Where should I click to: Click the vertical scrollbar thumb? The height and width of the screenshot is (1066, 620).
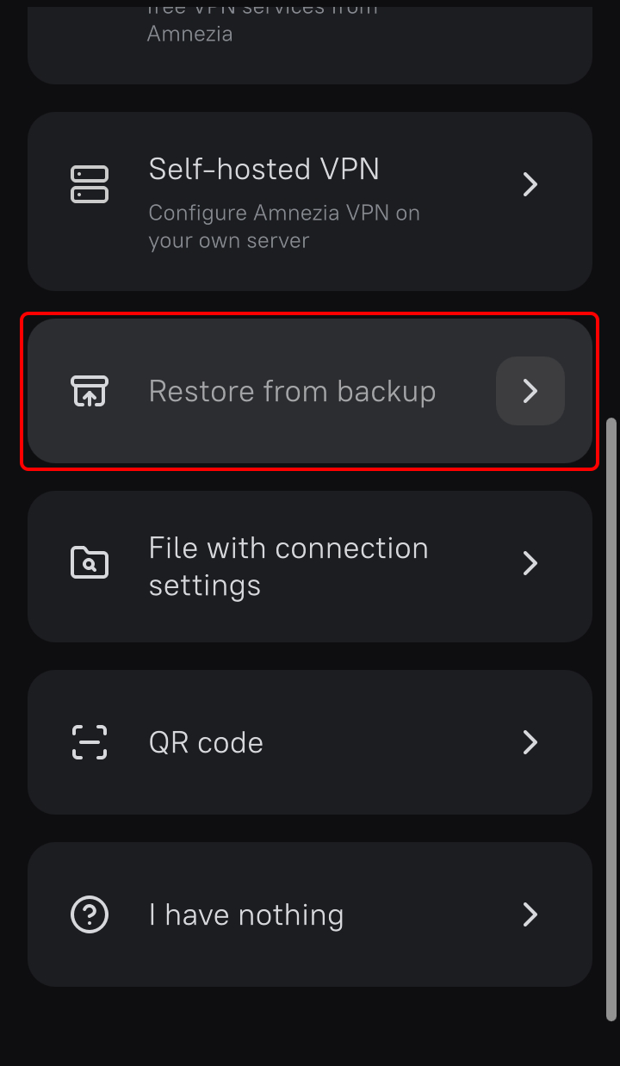pyautogui.click(x=611, y=715)
